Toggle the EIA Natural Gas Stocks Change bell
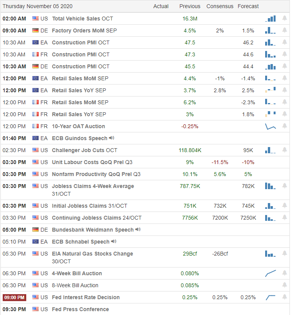Viewport: 291px width, 315px height. (285, 254)
